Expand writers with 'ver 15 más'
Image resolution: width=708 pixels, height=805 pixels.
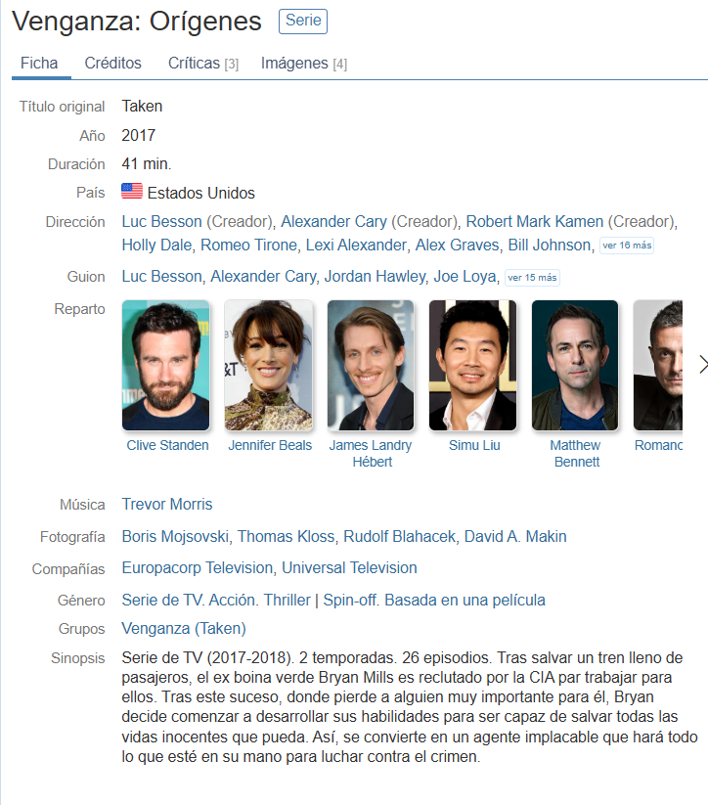532,277
